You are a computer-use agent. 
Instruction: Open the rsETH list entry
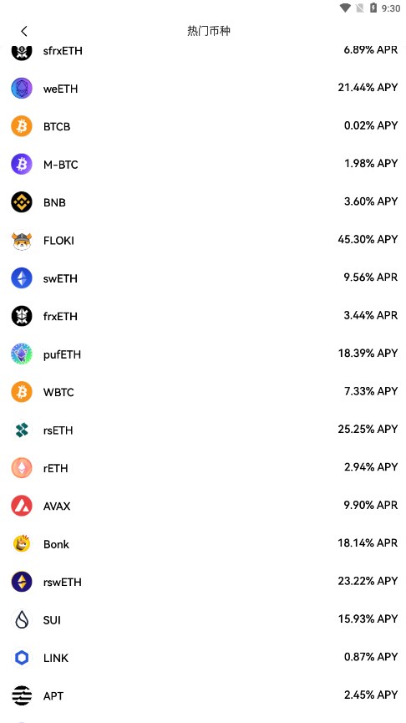(203, 430)
